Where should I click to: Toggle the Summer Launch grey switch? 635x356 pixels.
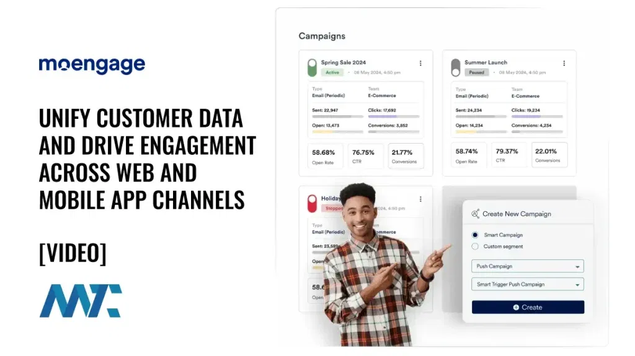pos(456,67)
